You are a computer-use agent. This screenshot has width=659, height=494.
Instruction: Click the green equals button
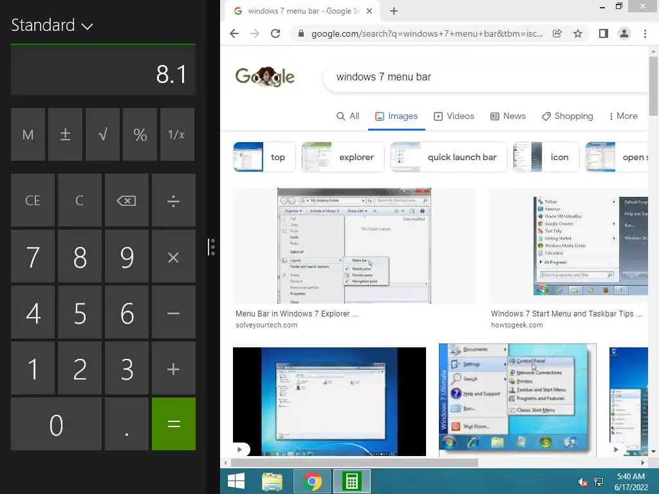point(174,424)
